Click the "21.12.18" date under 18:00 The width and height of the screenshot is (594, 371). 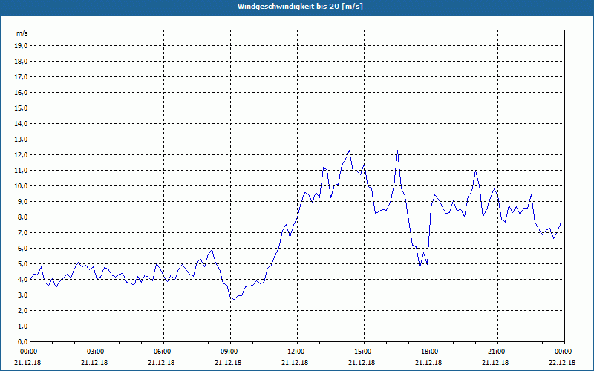[428, 363]
